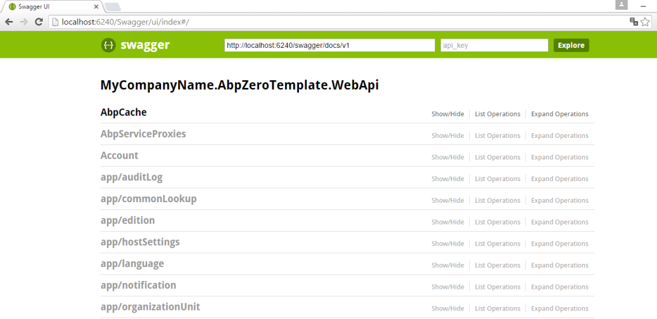Click the swagger logo icon

108,45
